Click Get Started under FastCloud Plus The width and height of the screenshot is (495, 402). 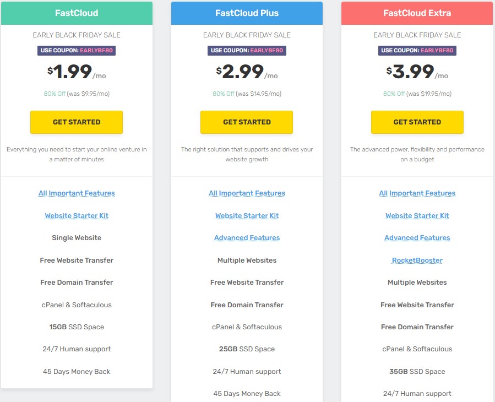click(x=247, y=122)
